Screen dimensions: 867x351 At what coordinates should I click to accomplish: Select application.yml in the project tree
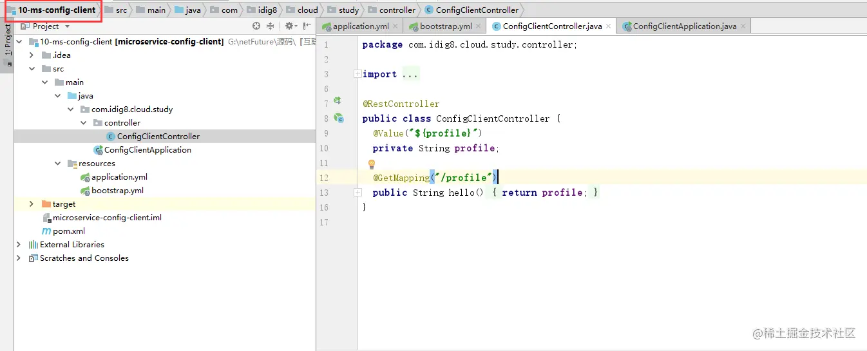pyautogui.click(x=114, y=177)
